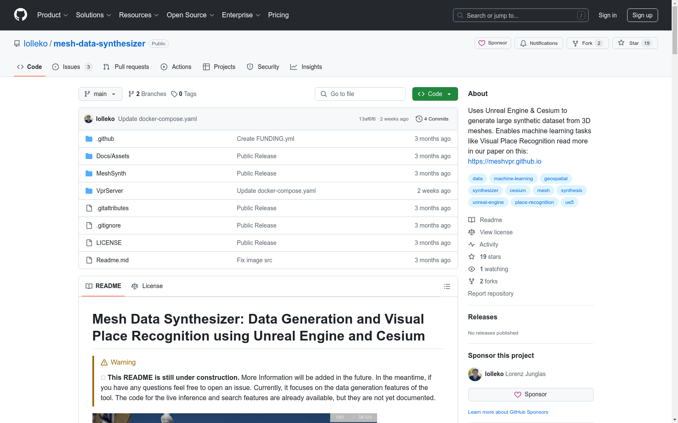Click the eye icon next to watching
The width and height of the screenshot is (678, 423).
(472, 269)
